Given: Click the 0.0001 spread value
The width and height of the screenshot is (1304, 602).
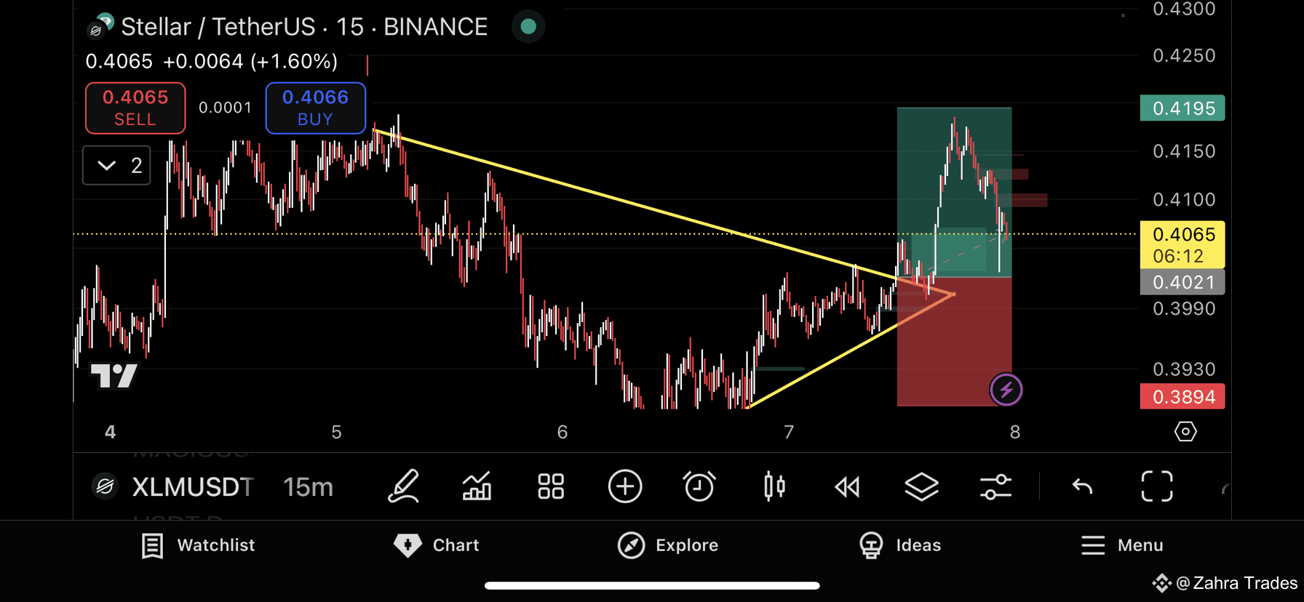Looking at the screenshot, I should tap(225, 108).
